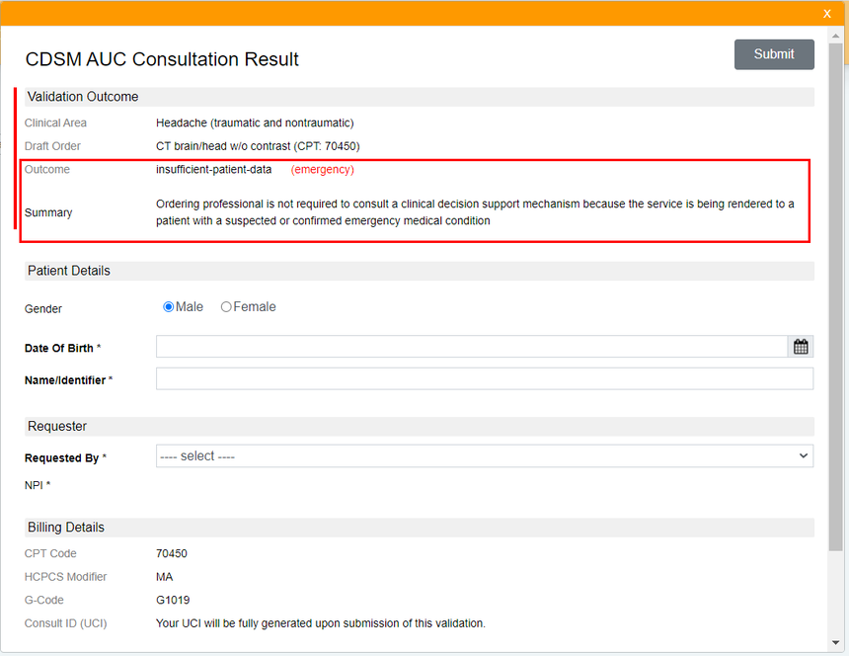This screenshot has width=849, height=656.
Task: Focus the Name/Identifier text field
Action: 484,378
